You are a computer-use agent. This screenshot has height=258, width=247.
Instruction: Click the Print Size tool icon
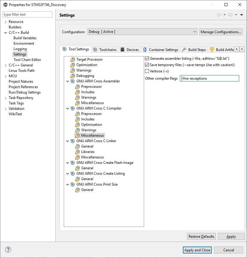(x=73, y=184)
